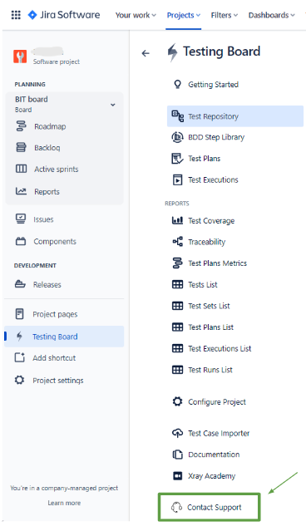Click the Traceability icon

point(177,242)
